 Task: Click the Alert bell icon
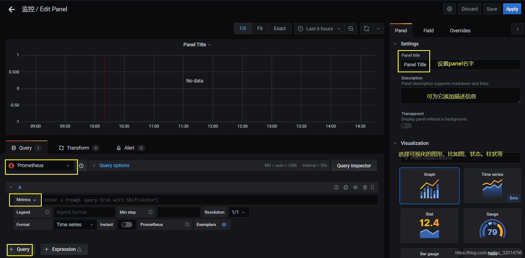point(119,148)
